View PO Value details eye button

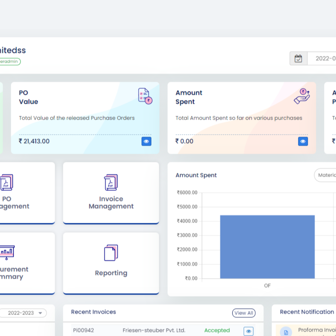pos(146,141)
